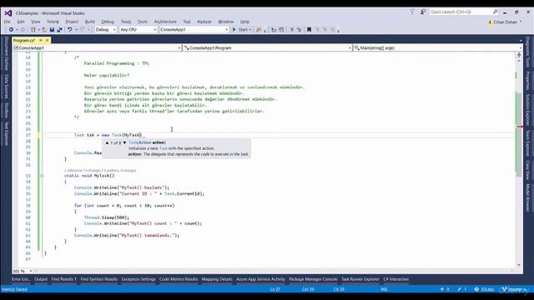Viewport: 534px width, 300px height.
Task: Open the Find Symbol Results tab
Action: pos(98,279)
